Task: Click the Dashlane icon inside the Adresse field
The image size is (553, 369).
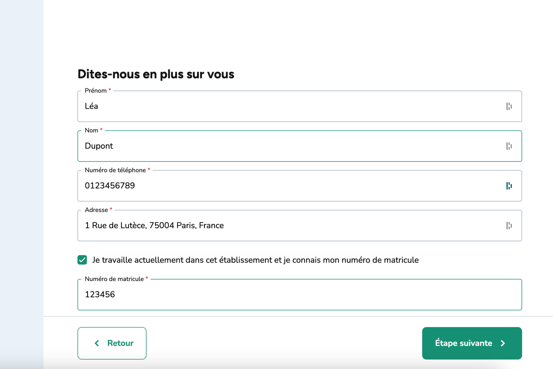Action: 508,225
